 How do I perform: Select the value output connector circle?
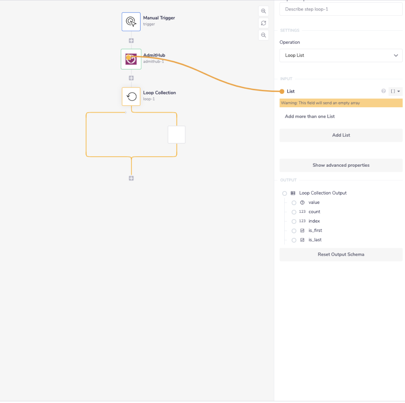click(294, 203)
